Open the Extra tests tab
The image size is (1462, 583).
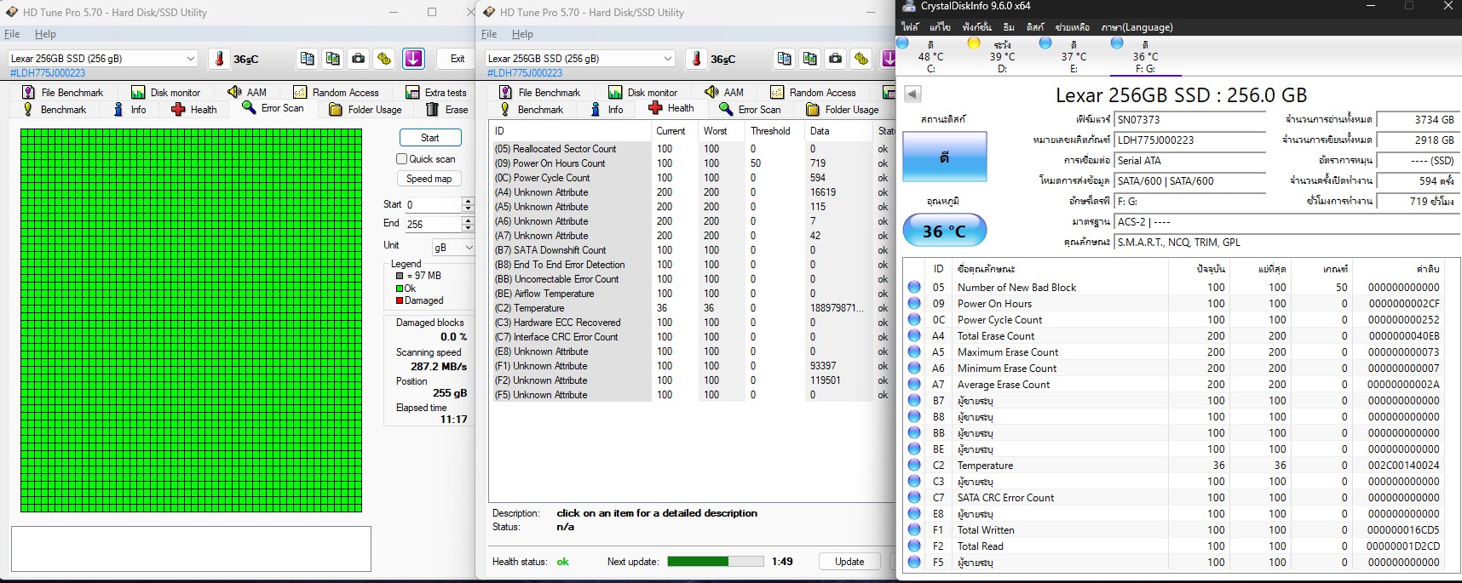click(436, 92)
